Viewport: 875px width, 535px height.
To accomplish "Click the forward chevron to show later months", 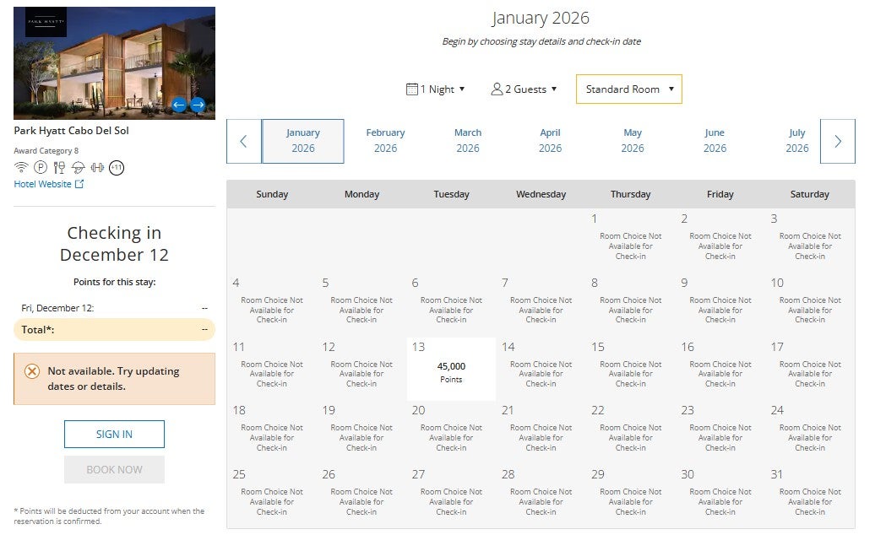I will pyautogui.click(x=838, y=141).
